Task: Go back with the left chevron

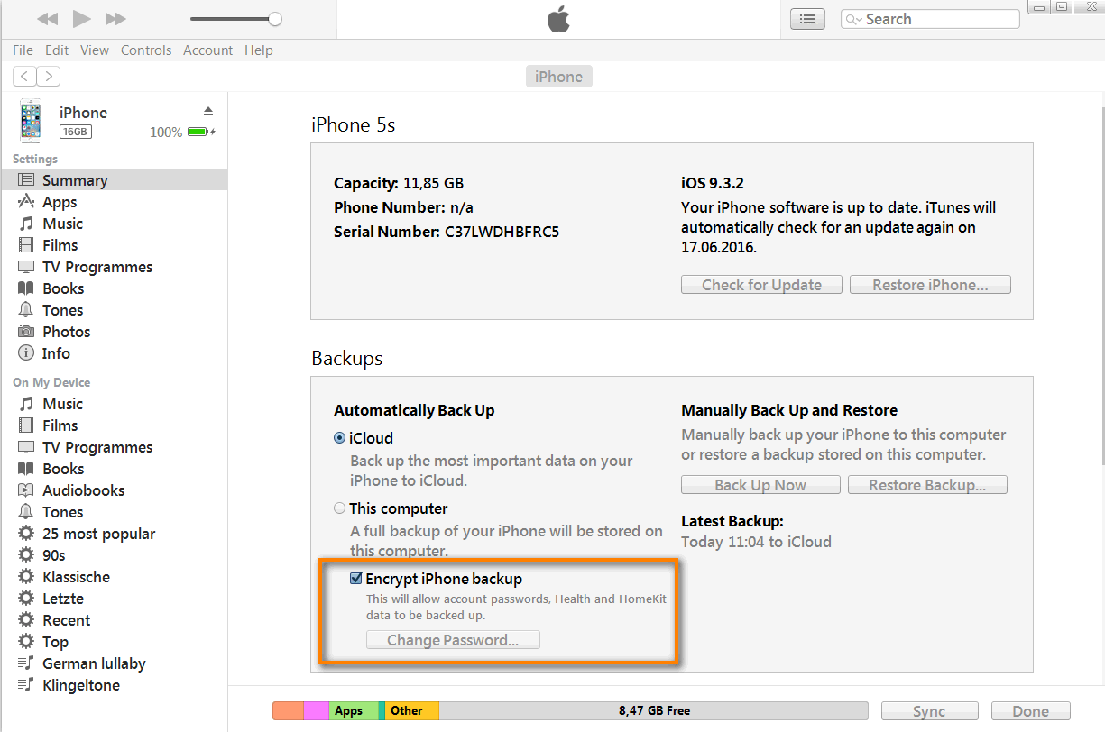Action: click(x=24, y=77)
